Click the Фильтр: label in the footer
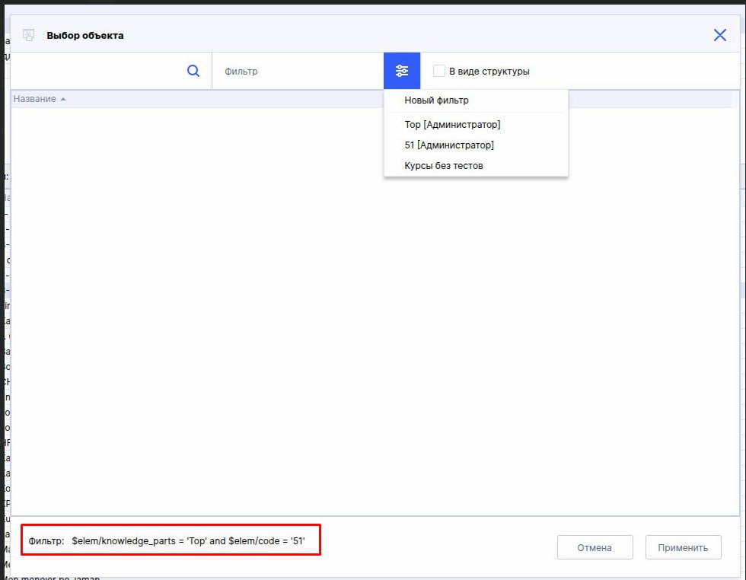 click(x=46, y=540)
